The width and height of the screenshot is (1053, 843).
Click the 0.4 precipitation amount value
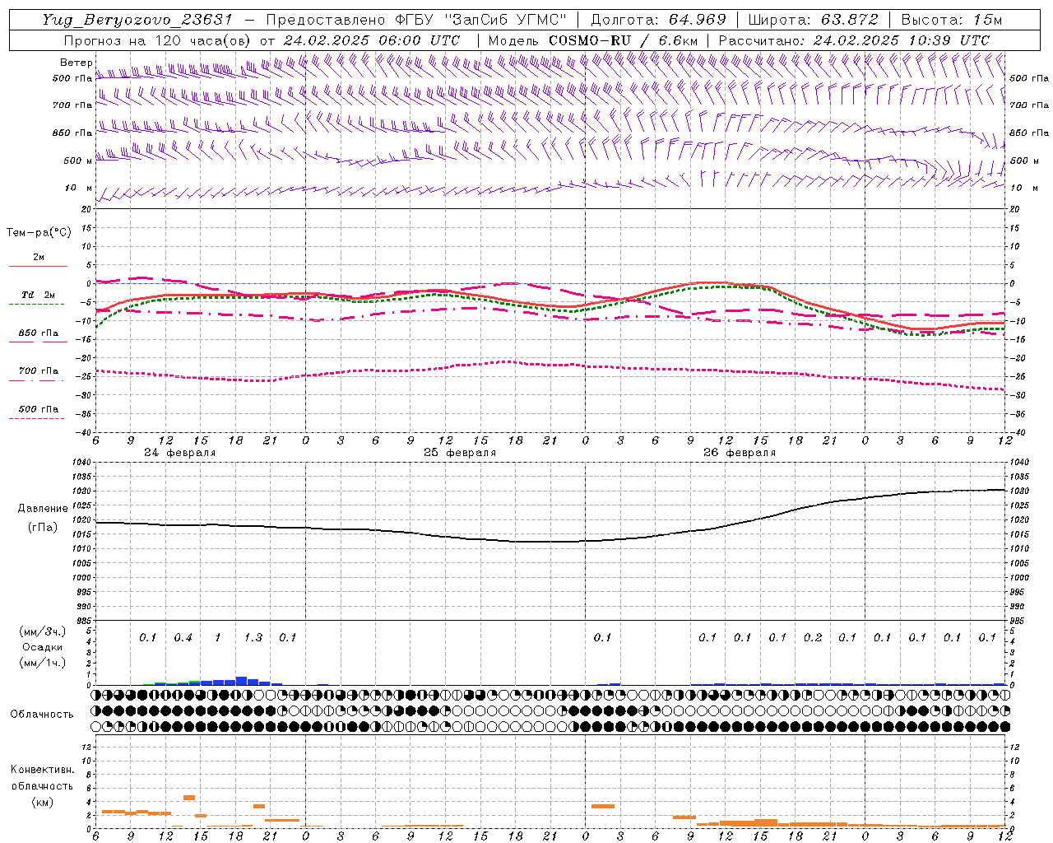[x=183, y=637]
